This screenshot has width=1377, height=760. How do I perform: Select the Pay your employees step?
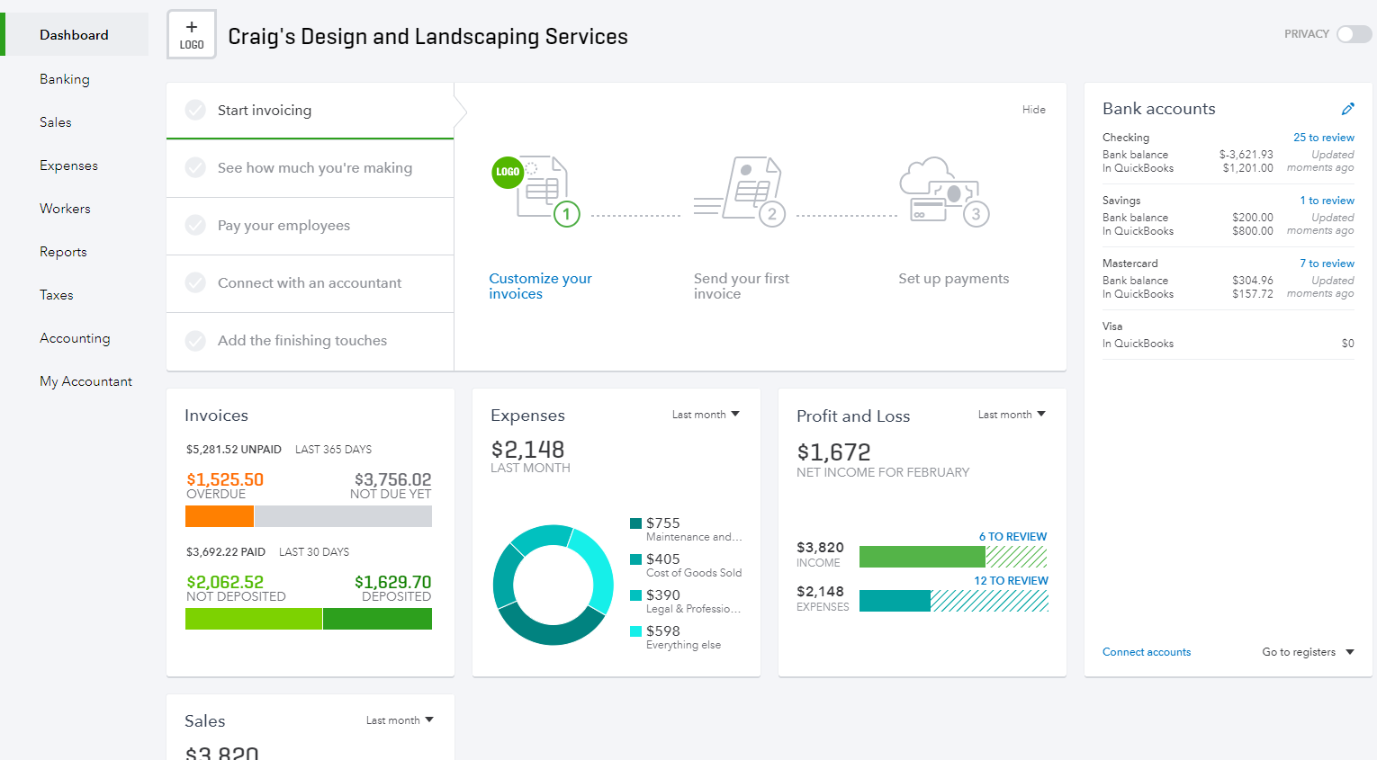coord(310,226)
